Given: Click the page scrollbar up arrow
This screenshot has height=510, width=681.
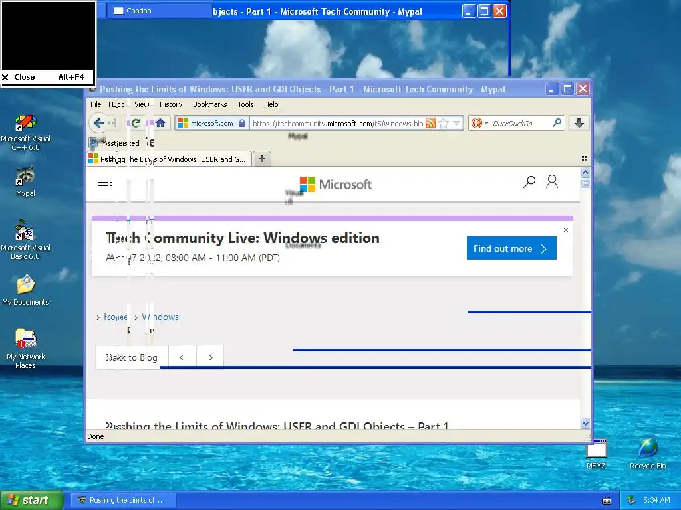Looking at the screenshot, I should [585, 173].
